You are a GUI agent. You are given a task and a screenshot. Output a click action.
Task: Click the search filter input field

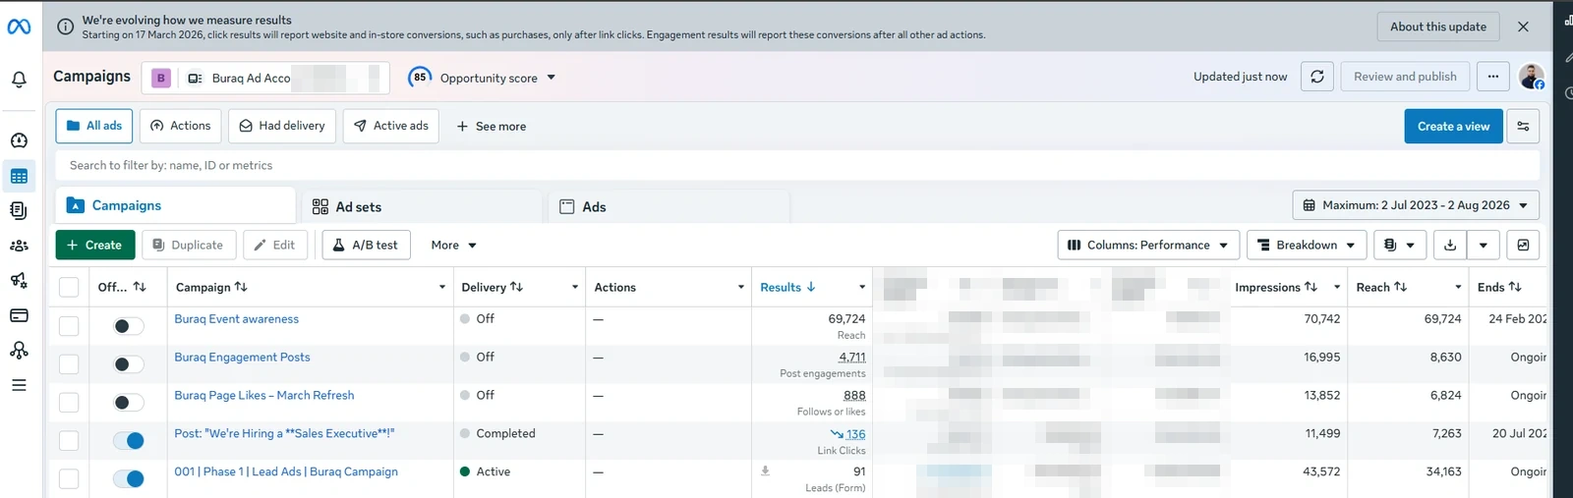point(797,165)
